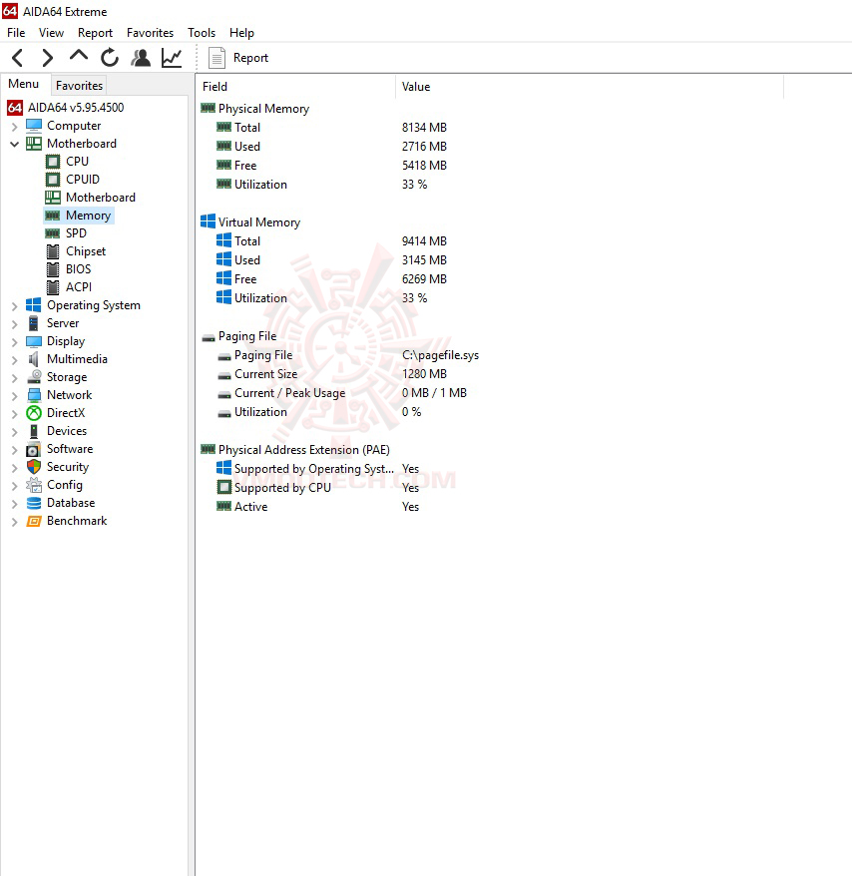Open the user manager person icon

pyautogui.click(x=141, y=58)
